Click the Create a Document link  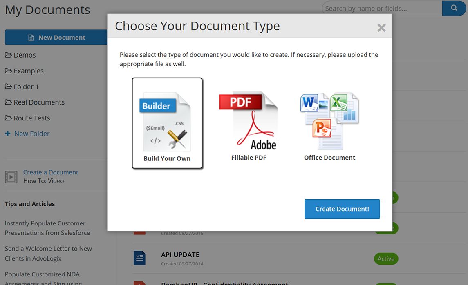pos(51,172)
